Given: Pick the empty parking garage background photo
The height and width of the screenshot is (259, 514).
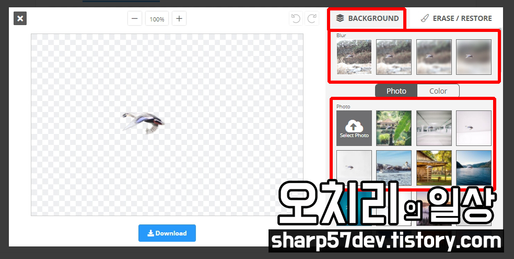Looking at the screenshot, I should pos(434,128).
